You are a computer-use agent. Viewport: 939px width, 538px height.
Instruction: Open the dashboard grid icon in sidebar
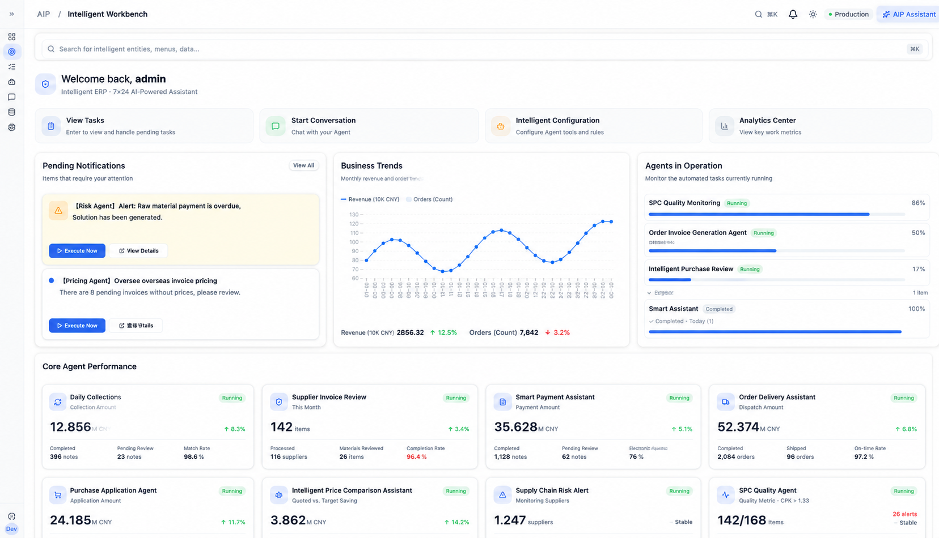pyautogui.click(x=12, y=37)
